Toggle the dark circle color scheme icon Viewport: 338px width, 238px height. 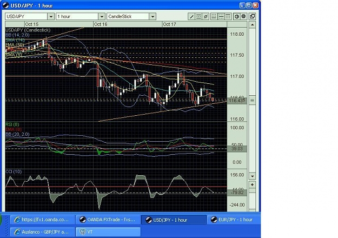pyautogui.click(x=243, y=16)
